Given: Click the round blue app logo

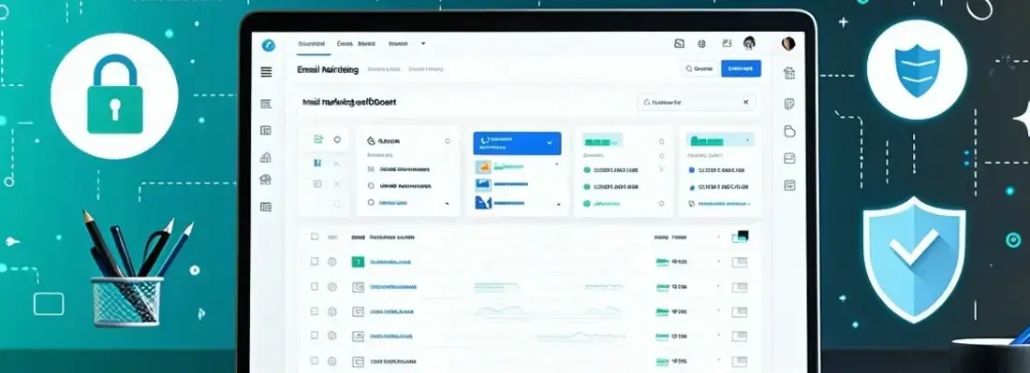Looking at the screenshot, I should [x=268, y=45].
